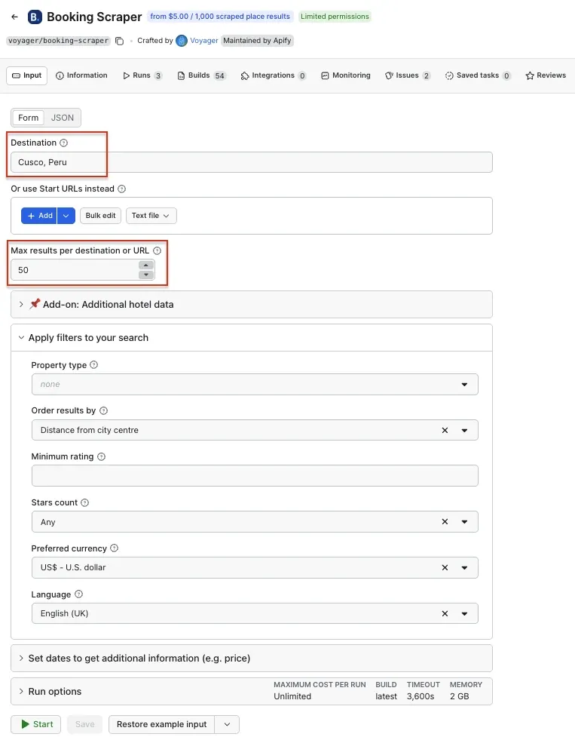
Task: Copy the voyager/booking-scraper actor ID
Action: tap(120, 41)
